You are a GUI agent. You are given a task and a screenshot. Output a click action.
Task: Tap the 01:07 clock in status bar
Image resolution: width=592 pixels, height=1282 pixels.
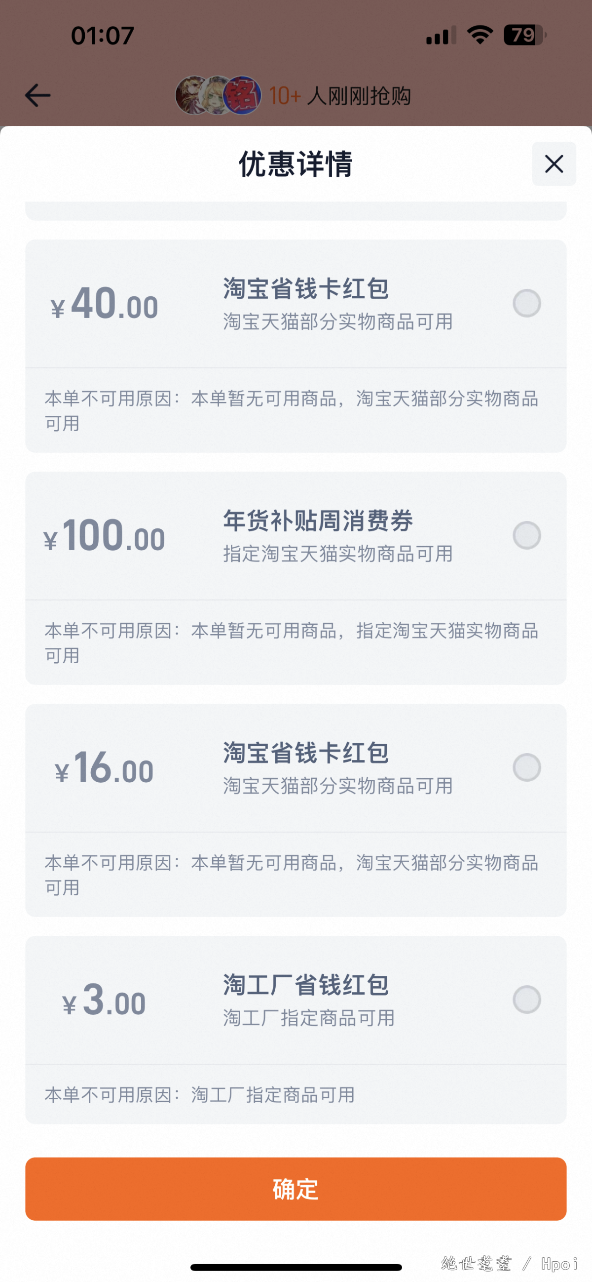pyautogui.click(x=103, y=36)
